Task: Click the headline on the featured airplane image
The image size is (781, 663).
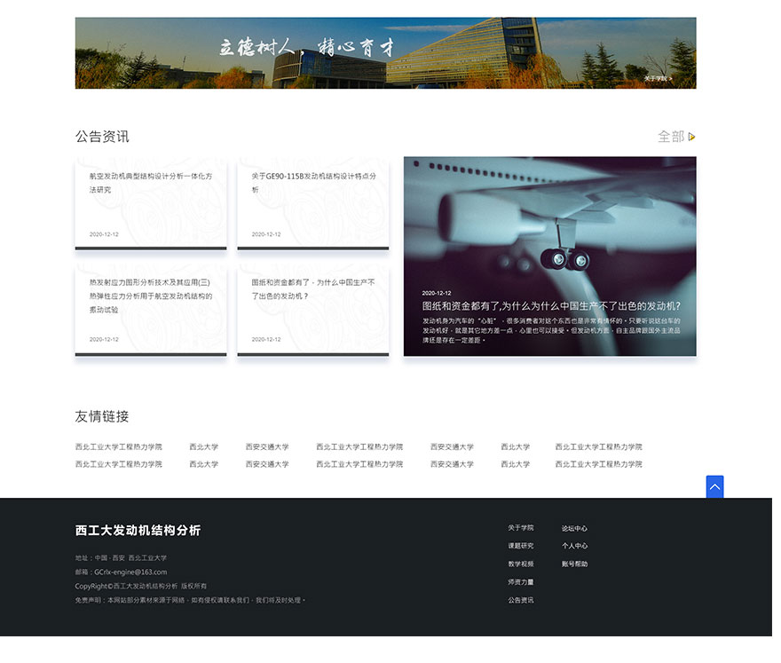Action: [x=550, y=306]
